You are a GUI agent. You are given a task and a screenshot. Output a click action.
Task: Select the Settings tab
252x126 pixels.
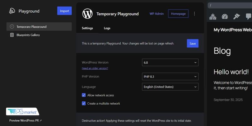(x=87, y=28)
